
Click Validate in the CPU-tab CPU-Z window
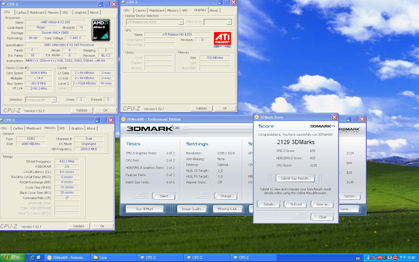82,110
